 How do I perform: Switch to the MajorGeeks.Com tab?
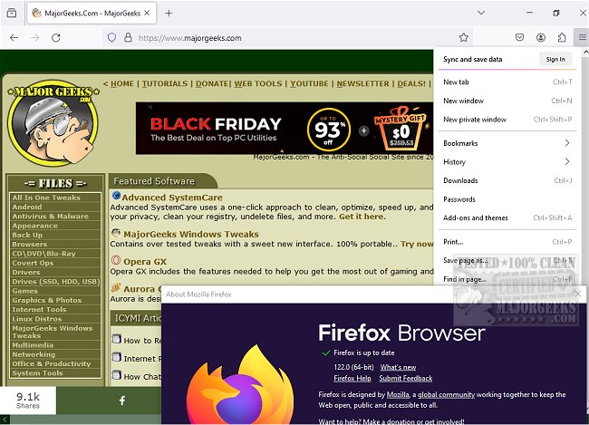click(86, 13)
